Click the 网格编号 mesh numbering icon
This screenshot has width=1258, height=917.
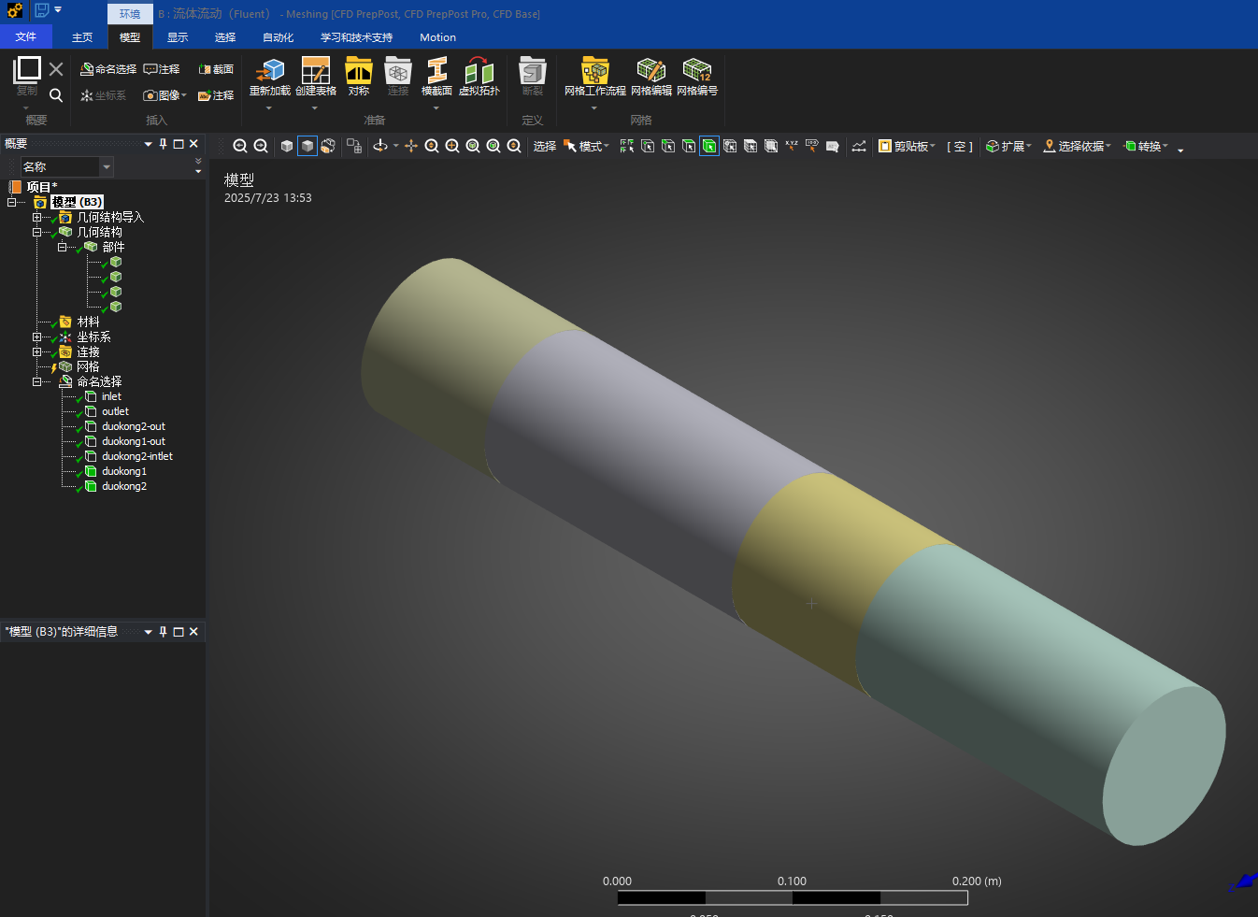(696, 75)
